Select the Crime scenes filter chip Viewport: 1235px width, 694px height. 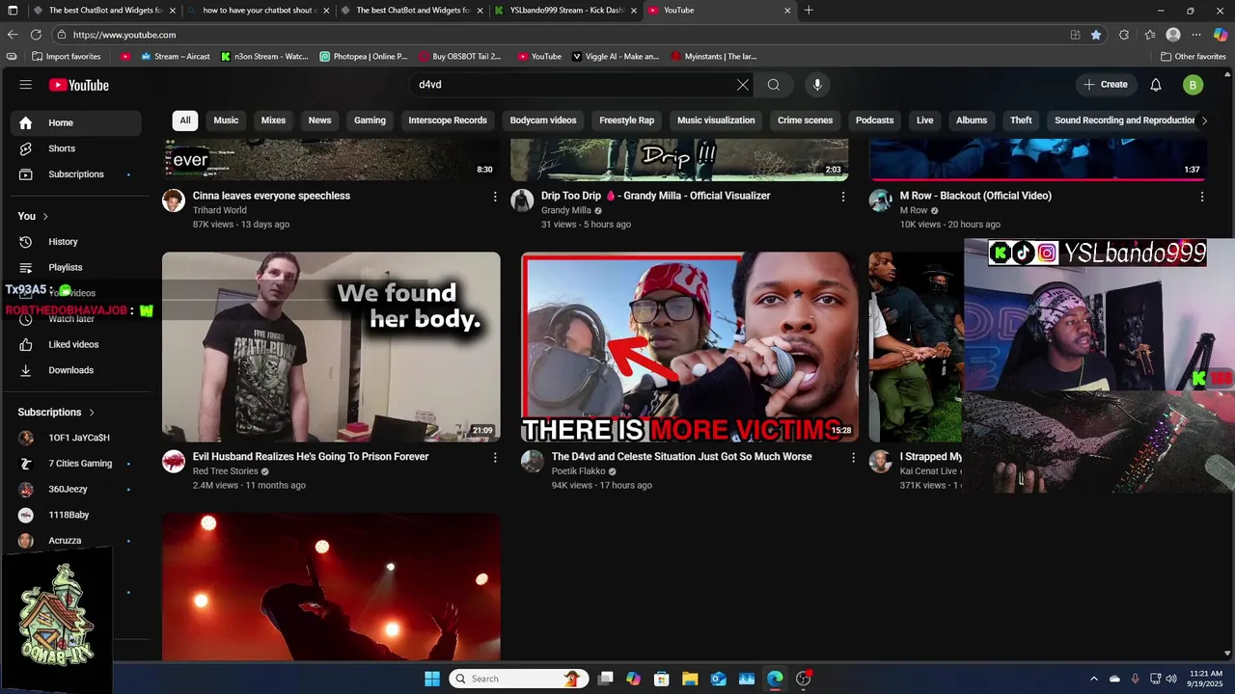[805, 120]
